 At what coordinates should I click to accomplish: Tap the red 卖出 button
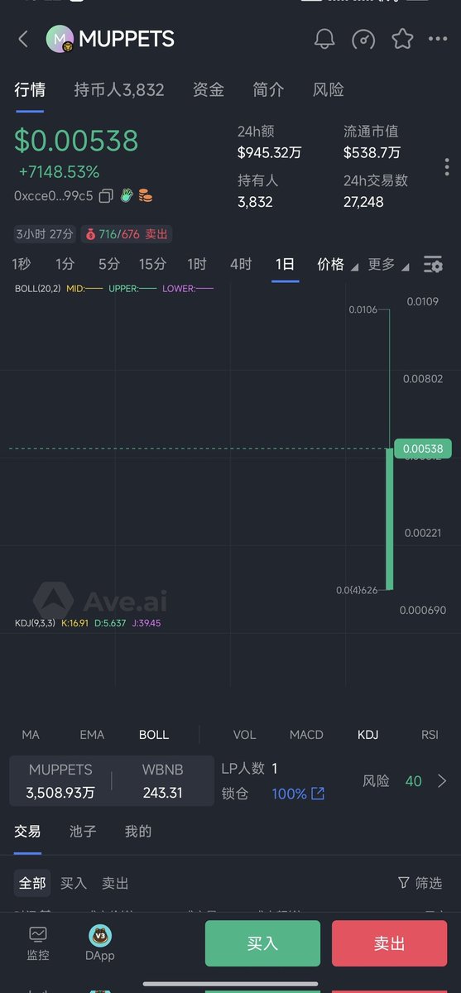click(390, 943)
